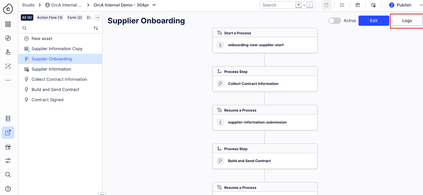Image resolution: width=423 pixels, height=195 pixels.
Task: Switch to the Form (2) filter tab
Action: click(75, 17)
